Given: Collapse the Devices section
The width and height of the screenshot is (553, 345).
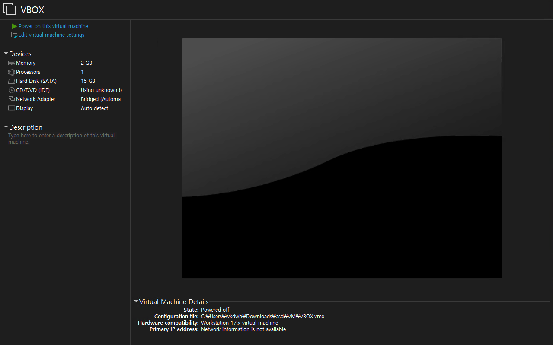Looking at the screenshot, I should (6, 54).
